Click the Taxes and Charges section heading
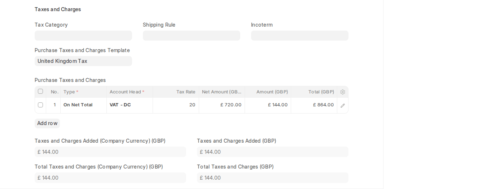Image resolution: width=487 pixels, height=189 pixels. click(58, 9)
